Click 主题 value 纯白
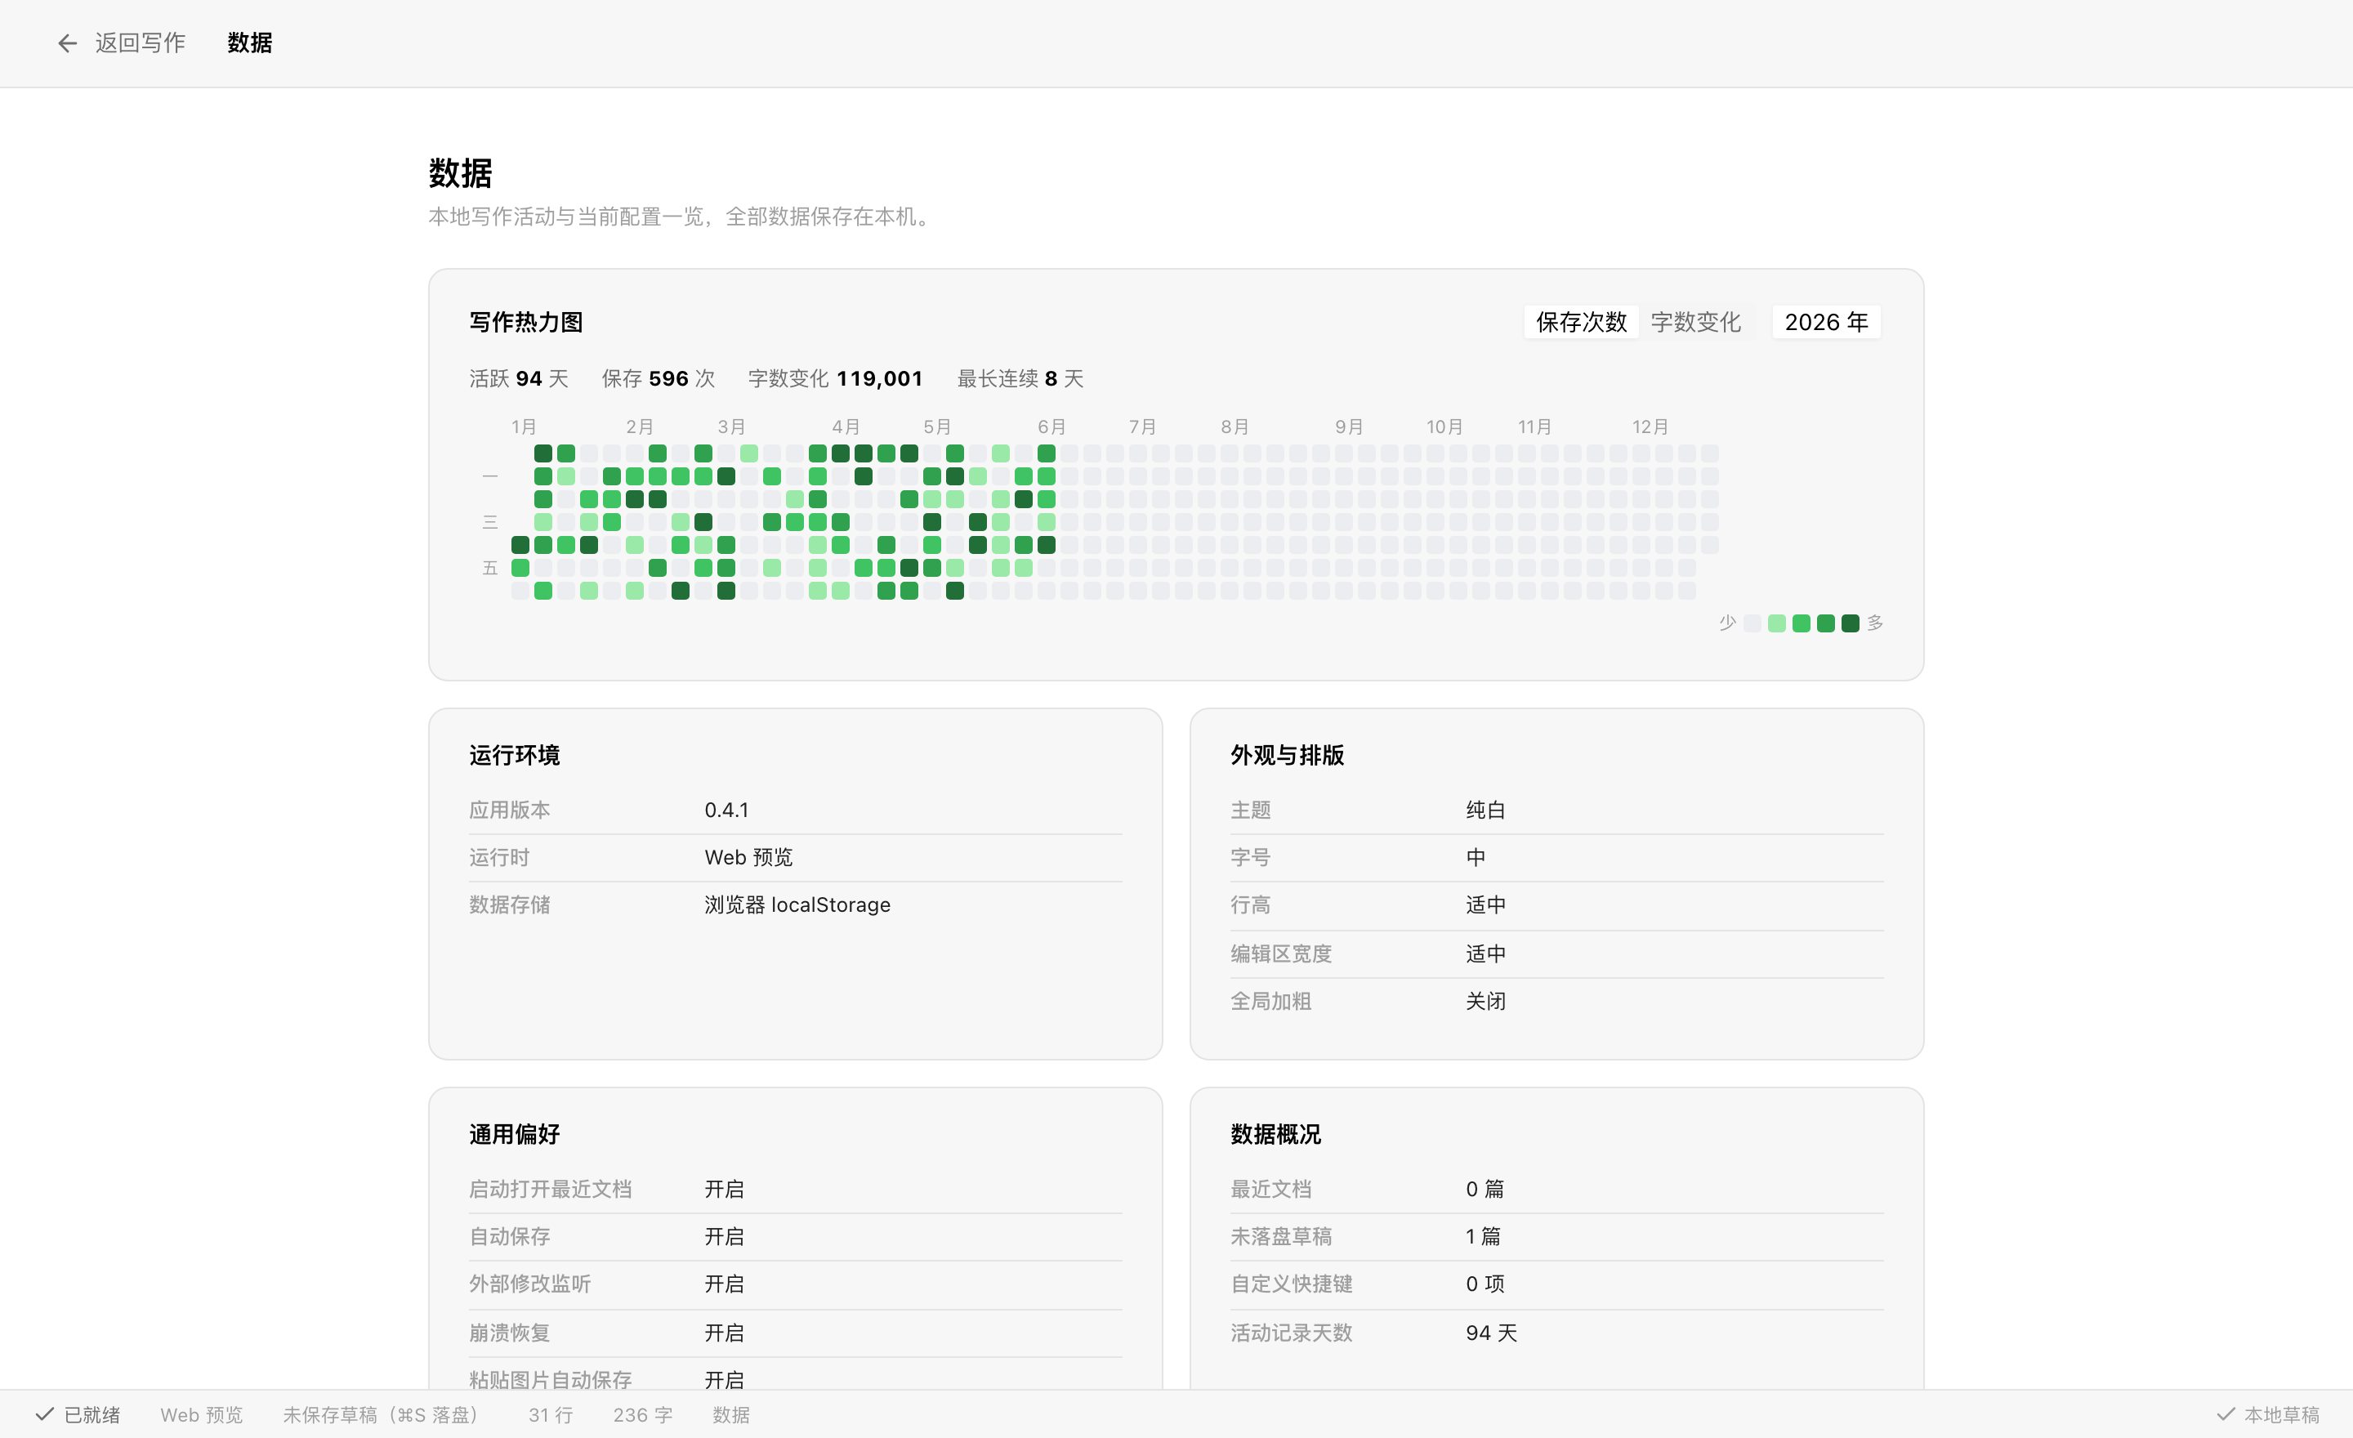This screenshot has width=2353, height=1438. click(x=1486, y=810)
